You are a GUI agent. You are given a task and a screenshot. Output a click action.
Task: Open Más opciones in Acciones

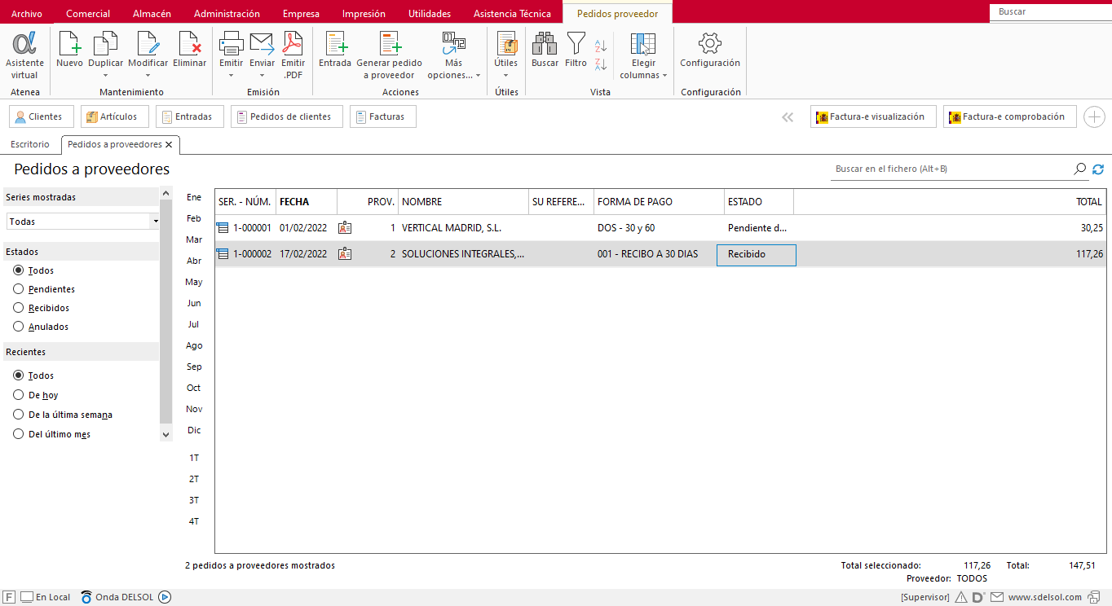pos(454,55)
